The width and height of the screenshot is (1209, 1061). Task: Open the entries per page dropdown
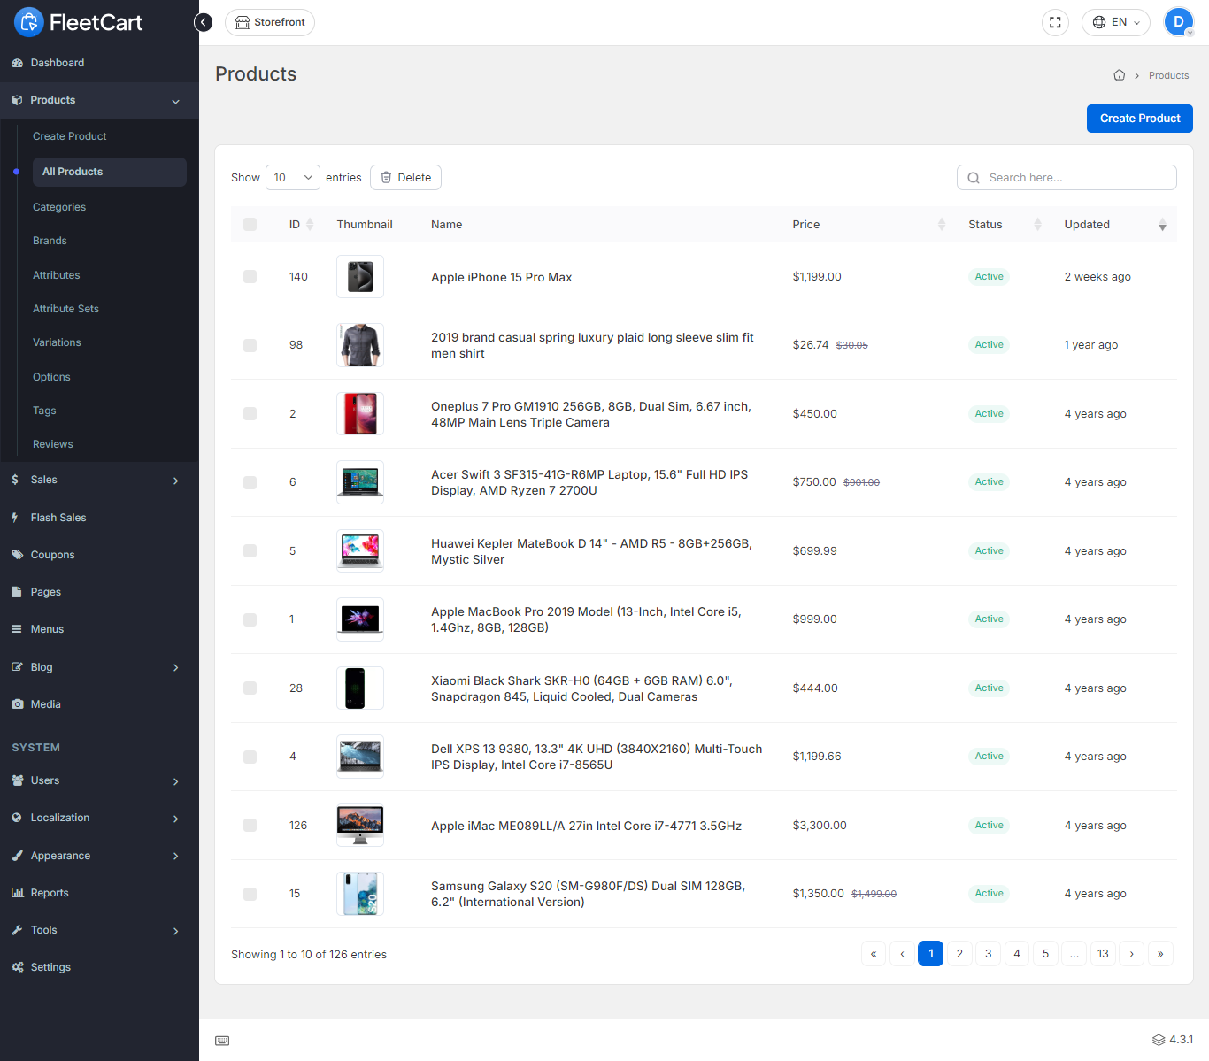coord(292,178)
